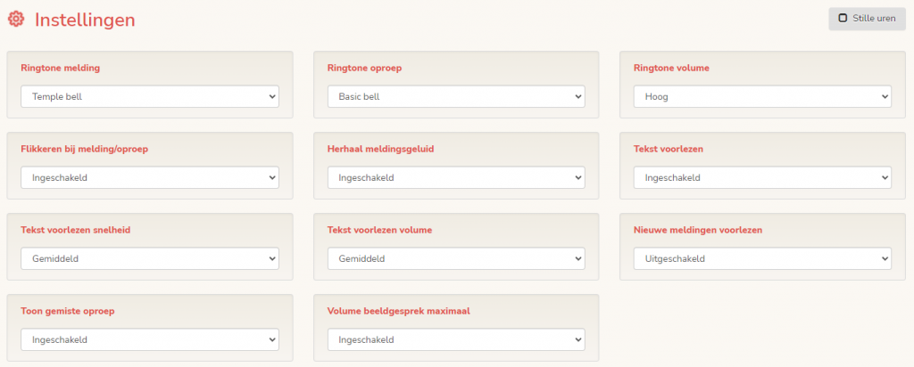
Task: Open the Tekst voorlezen snelheid dropdown
Action: pyautogui.click(x=149, y=258)
